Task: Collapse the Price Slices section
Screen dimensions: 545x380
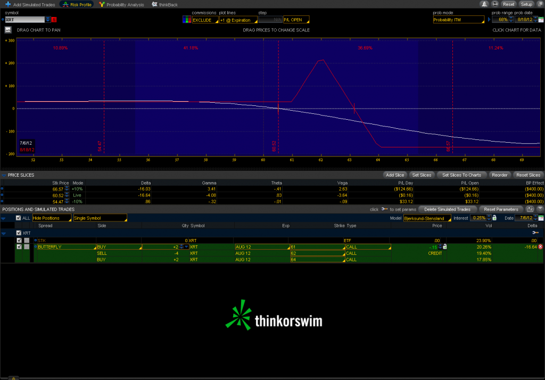Action: (x=4, y=175)
